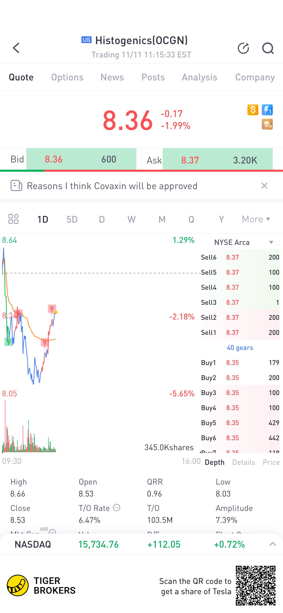
Task: Switch to the Details tab
Action: click(244, 462)
